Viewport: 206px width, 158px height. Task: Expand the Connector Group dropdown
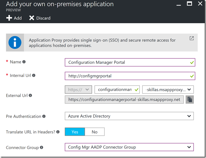tap(129, 147)
